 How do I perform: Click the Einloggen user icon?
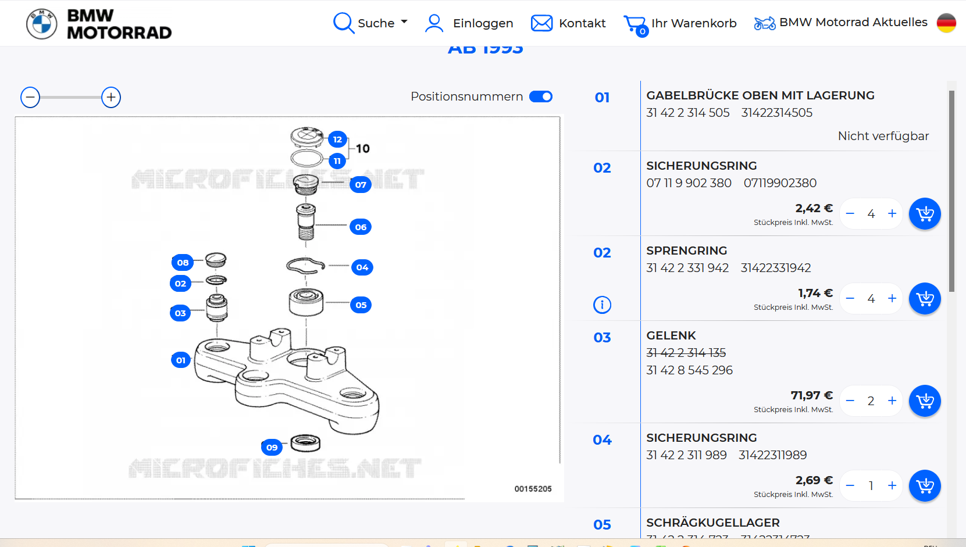pyautogui.click(x=434, y=23)
